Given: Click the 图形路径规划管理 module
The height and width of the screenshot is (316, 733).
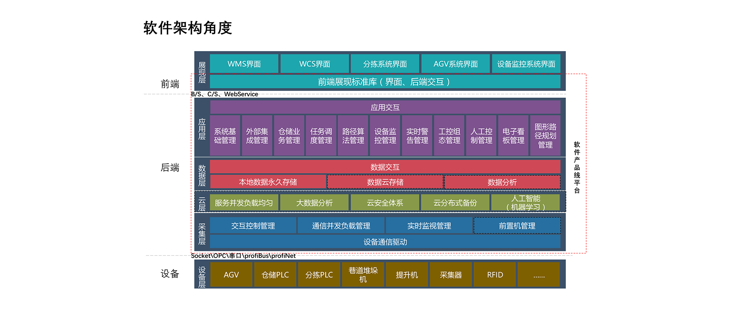Looking at the screenshot, I should (546, 135).
